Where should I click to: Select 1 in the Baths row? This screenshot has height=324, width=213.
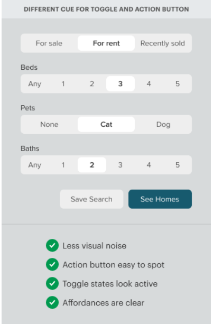coord(63,165)
